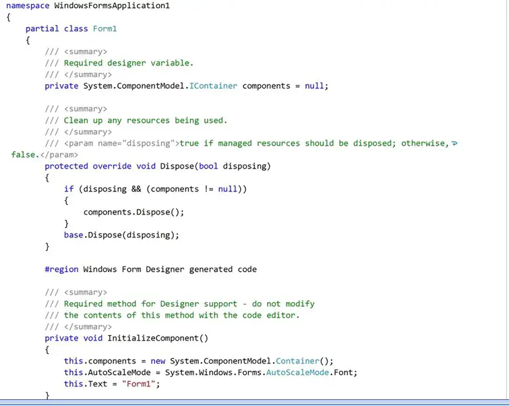Click the if (disposing && ...) condition line
The width and height of the screenshot is (509, 406).
(155, 189)
